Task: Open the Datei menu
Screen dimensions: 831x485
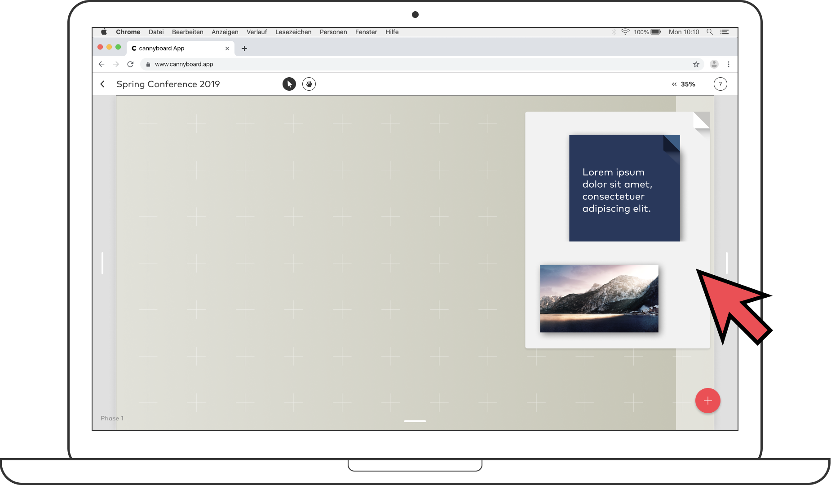Action: (156, 32)
